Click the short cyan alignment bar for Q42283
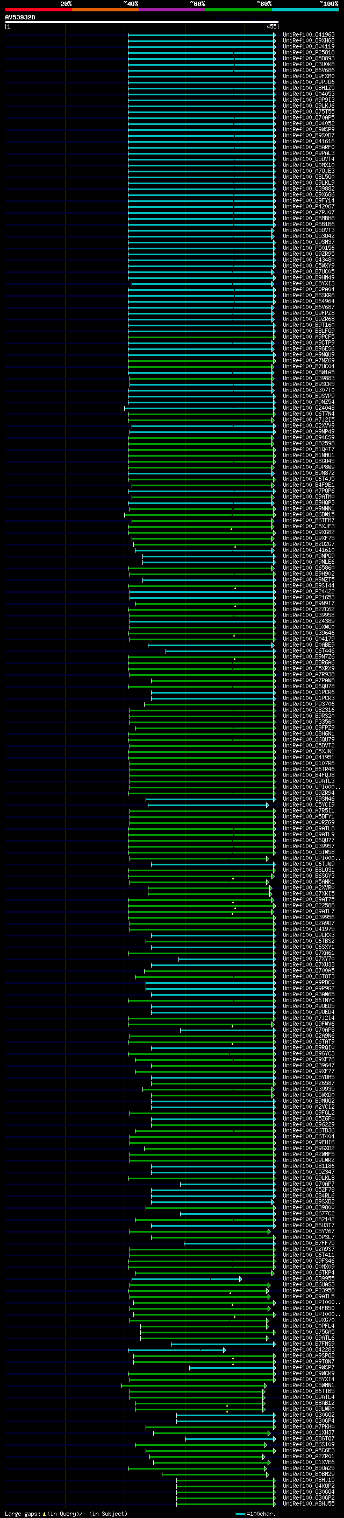The image size is (344, 1518). click(176, 1349)
